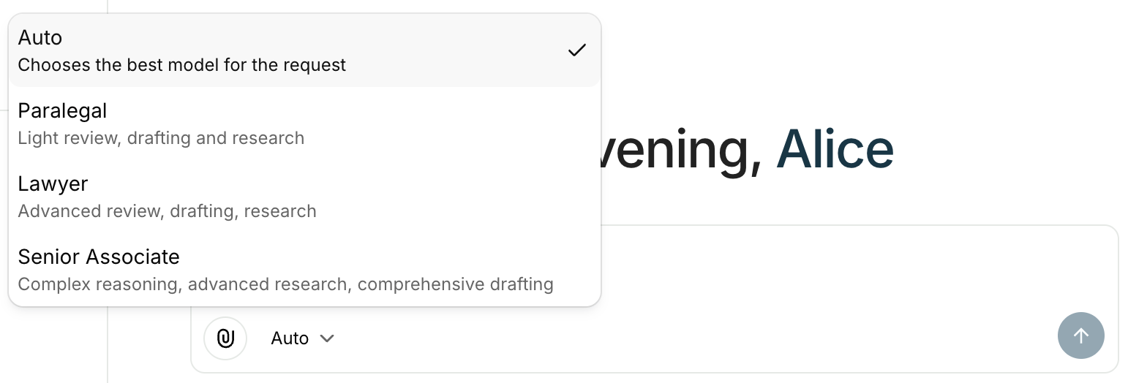
Task: Click the empty row right of Lawyer
Action: tap(439, 197)
